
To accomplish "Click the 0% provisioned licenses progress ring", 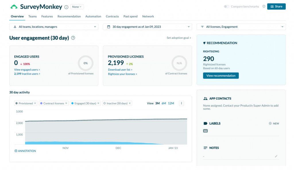I will (x=85, y=63).
